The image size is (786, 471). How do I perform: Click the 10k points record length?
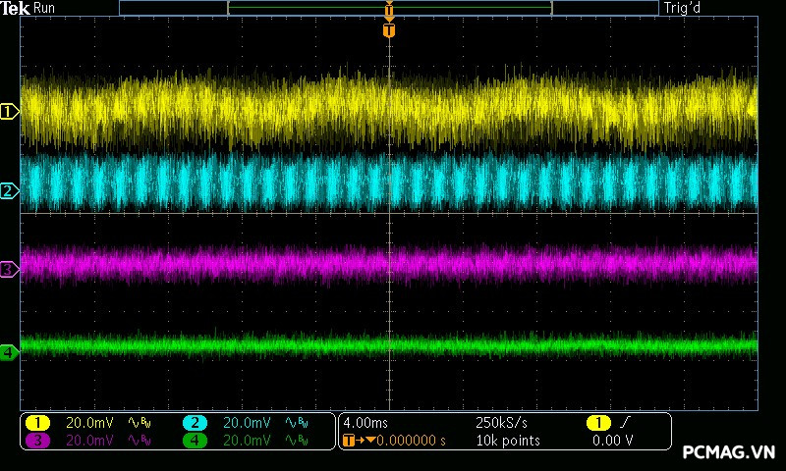tap(507, 441)
